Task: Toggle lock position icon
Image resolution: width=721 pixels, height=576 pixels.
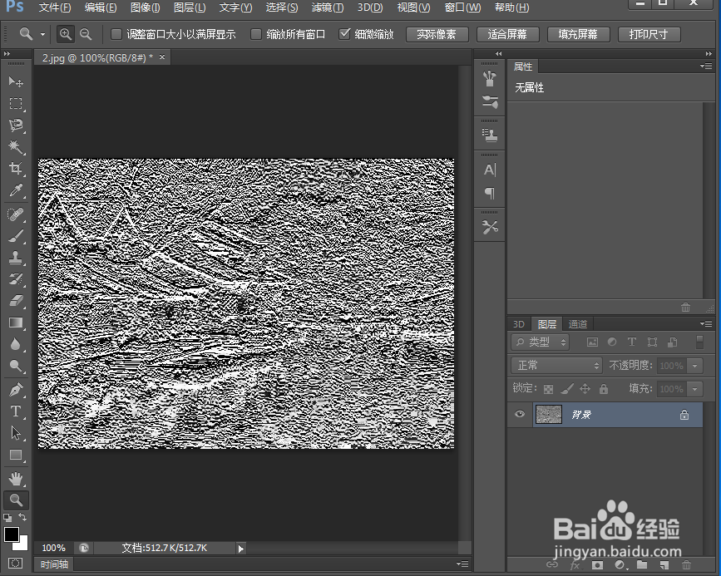Action: click(x=585, y=389)
